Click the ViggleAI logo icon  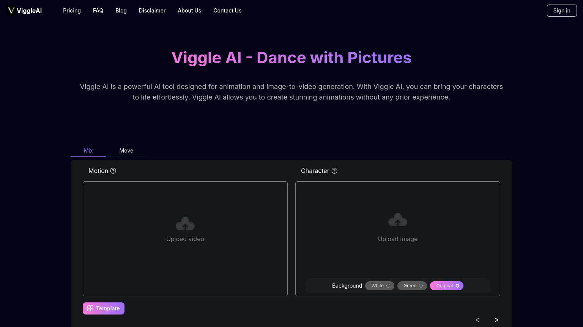11,11
